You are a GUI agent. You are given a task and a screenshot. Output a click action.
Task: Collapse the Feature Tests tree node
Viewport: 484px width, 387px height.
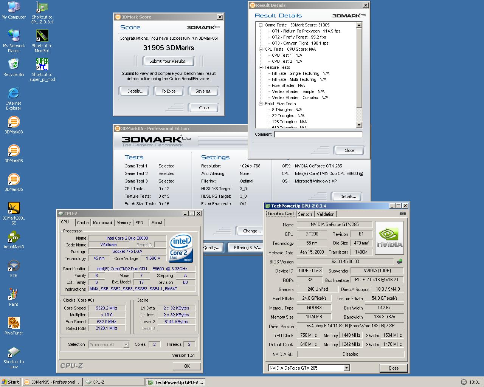click(x=261, y=67)
